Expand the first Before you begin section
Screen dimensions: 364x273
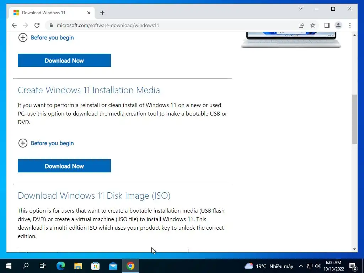tap(46, 38)
